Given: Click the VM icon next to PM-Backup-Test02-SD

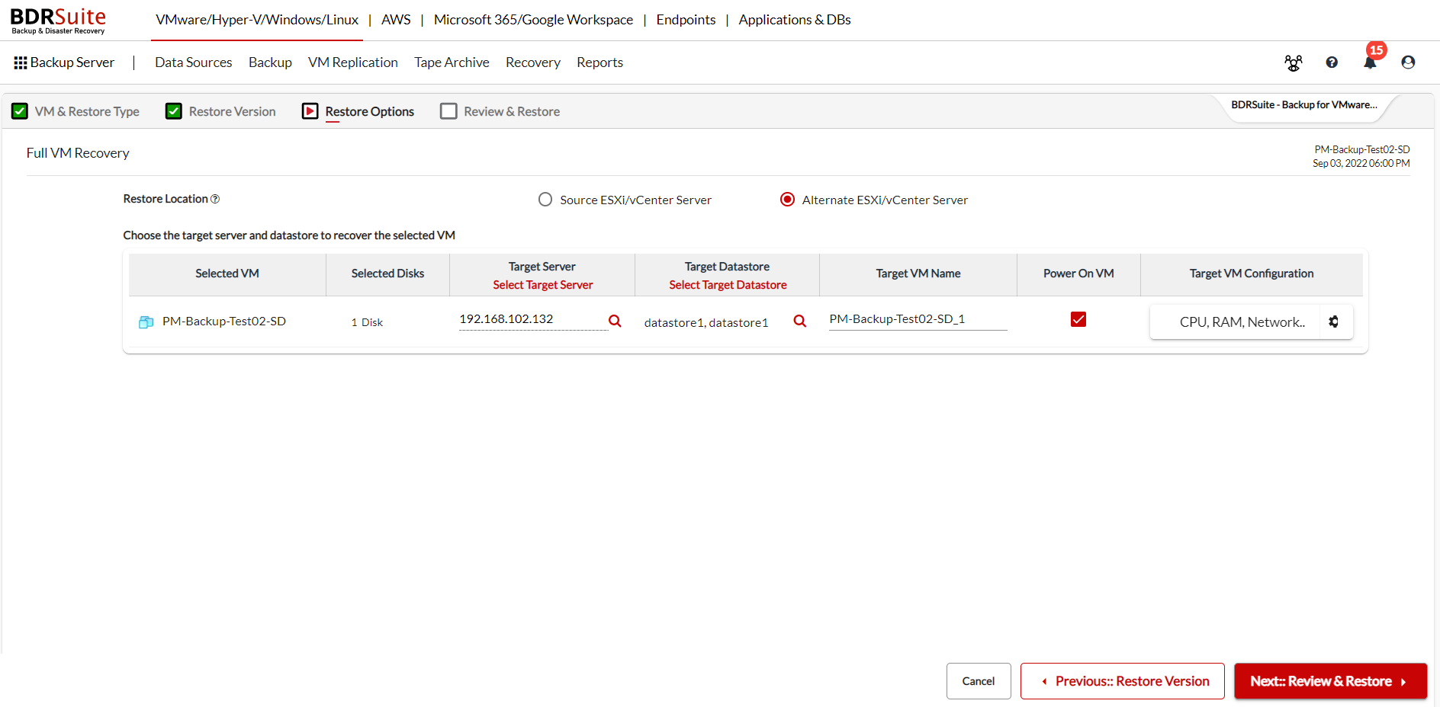Looking at the screenshot, I should [x=146, y=322].
